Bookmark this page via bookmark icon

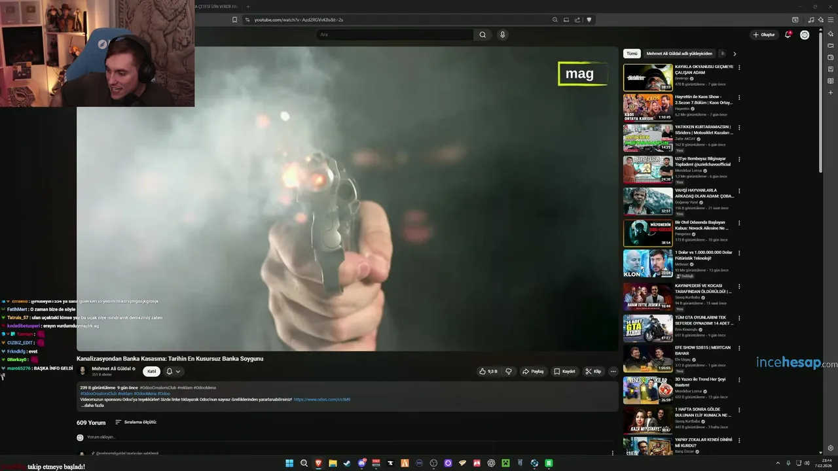tap(234, 20)
